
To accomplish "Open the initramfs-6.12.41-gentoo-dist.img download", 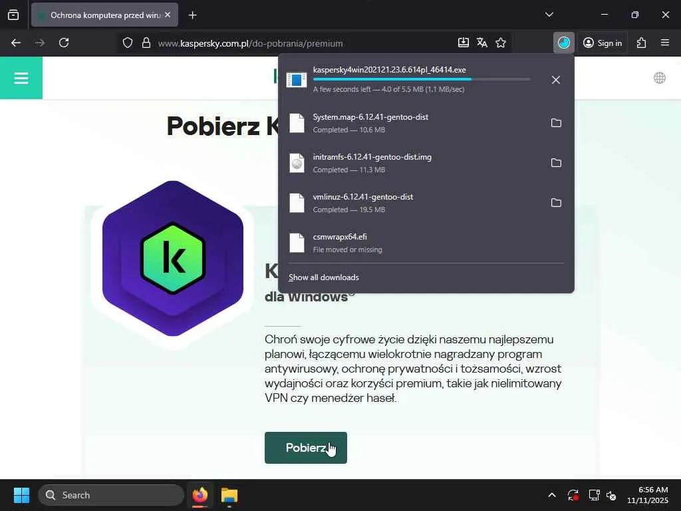I will tap(412, 163).
